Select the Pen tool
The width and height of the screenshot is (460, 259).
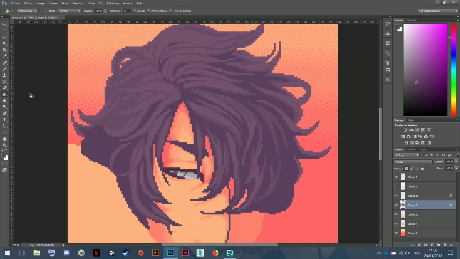click(5, 113)
